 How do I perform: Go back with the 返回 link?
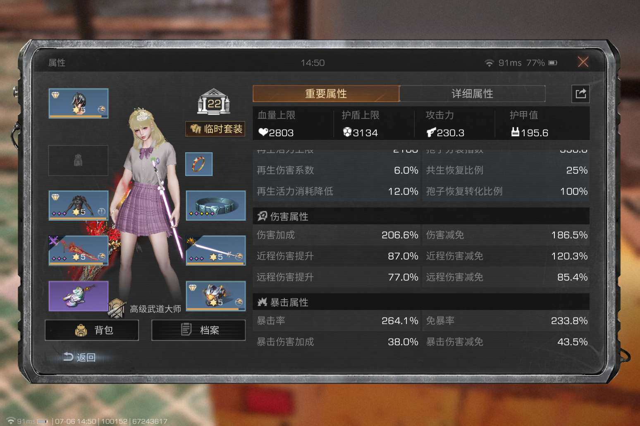(79, 357)
